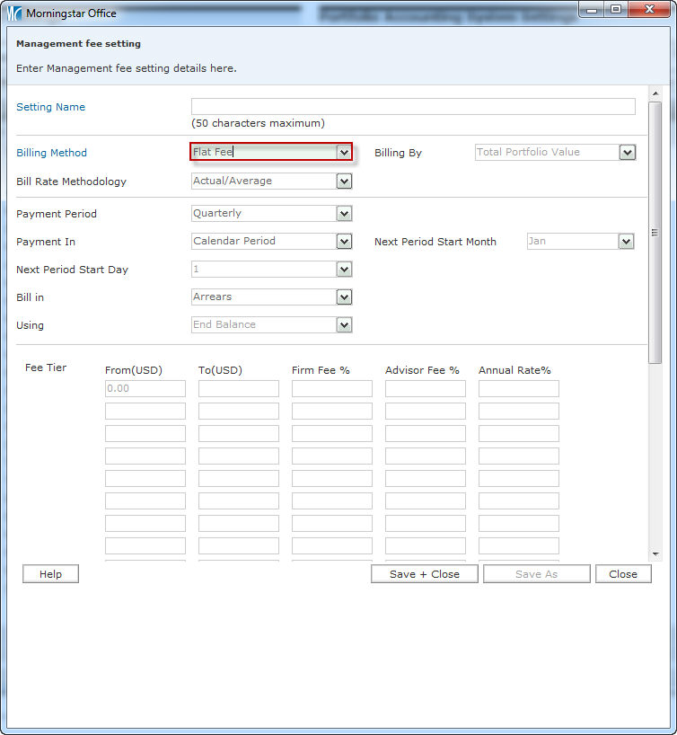Click first Firm Fee % field
Screen dimensions: 677x735
331,389
